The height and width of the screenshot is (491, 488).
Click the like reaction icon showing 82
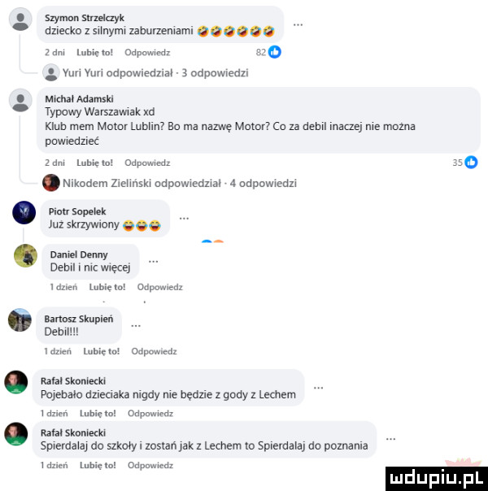click(x=274, y=52)
